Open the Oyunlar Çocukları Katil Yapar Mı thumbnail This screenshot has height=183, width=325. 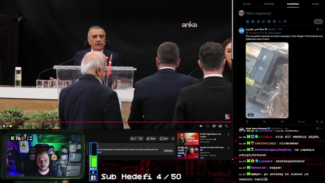click(188, 152)
